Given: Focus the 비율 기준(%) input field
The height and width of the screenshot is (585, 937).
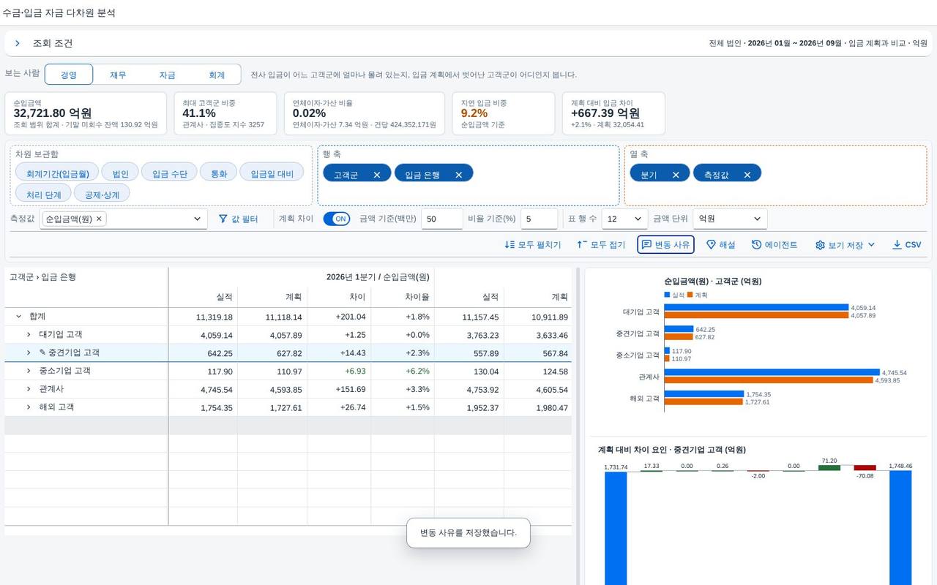Looking at the screenshot, I should click(540, 219).
